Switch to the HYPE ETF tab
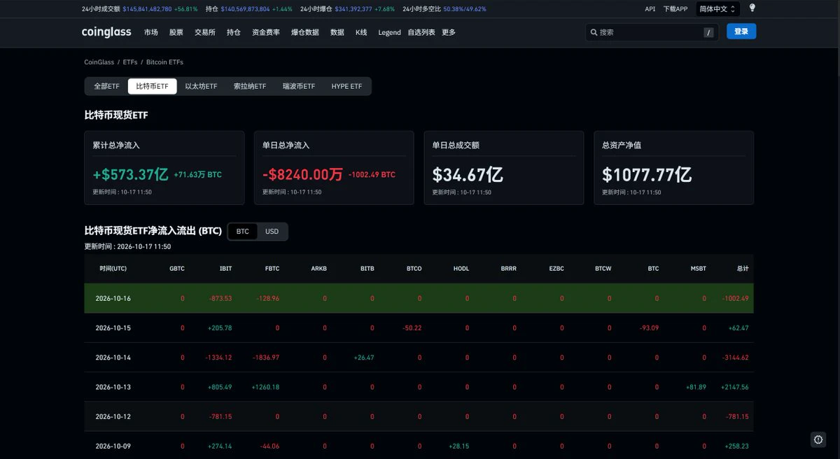Image resolution: width=840 pixels, height=459 pixels. coord(347,86)
